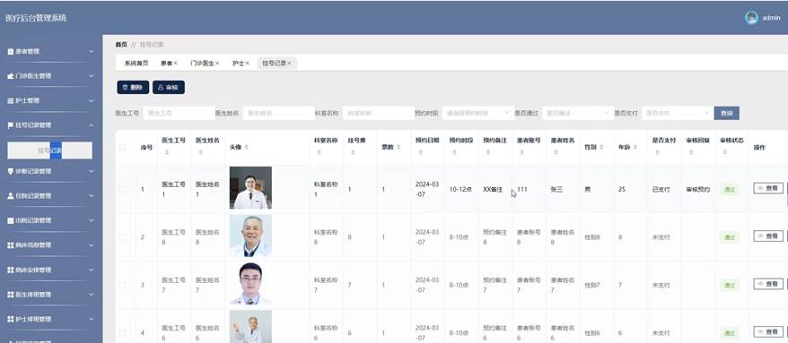
Task: Click the 医生姓名 search input
Action: click(279, 114)
